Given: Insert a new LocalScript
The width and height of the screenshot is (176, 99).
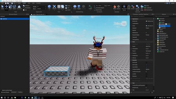Looking at the screenshot, I should point(148,8).
